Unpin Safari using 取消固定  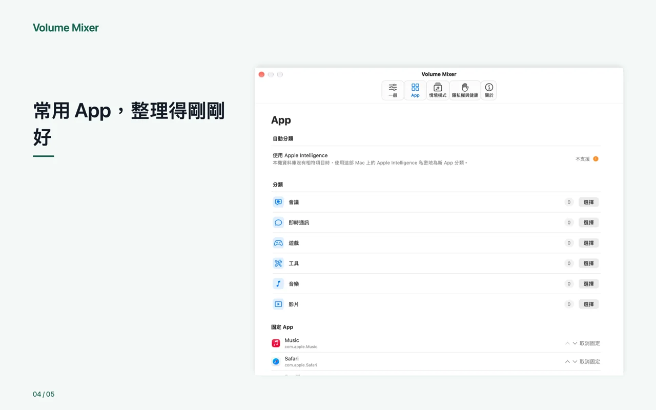pyautogui.click(x=590, y=362)
